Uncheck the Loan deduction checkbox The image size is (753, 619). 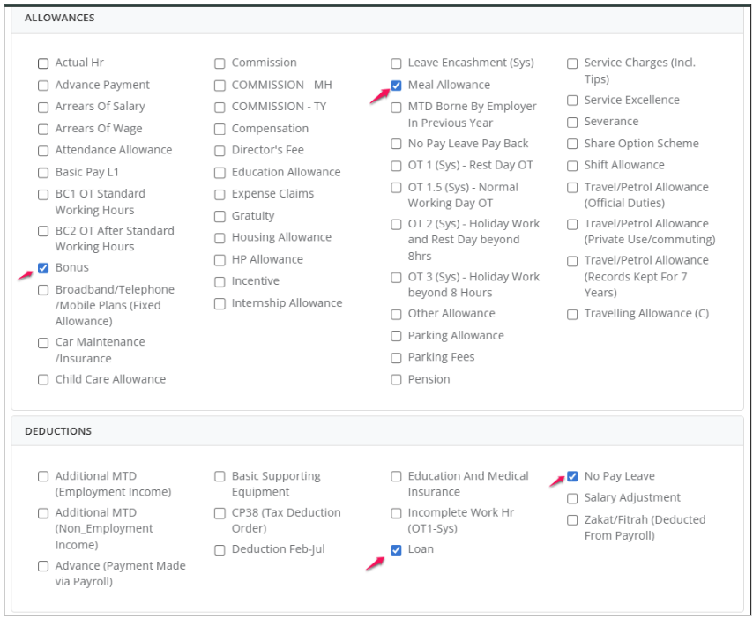click(396, 550)
